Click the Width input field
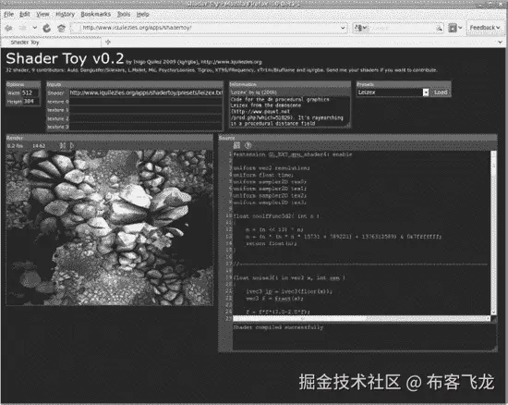Image resolution: width=508 pixels, height=405 pixels. point(30,92)
